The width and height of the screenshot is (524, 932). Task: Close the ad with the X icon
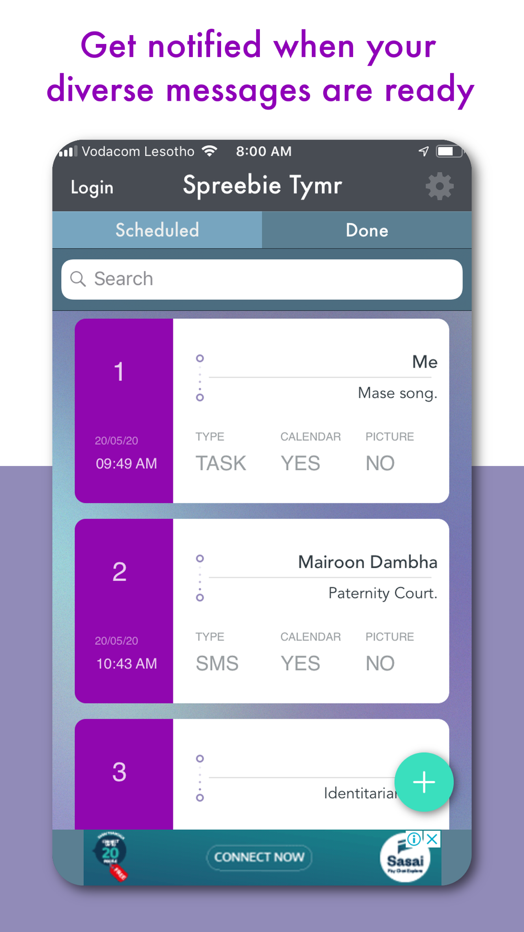pos(432,839)
